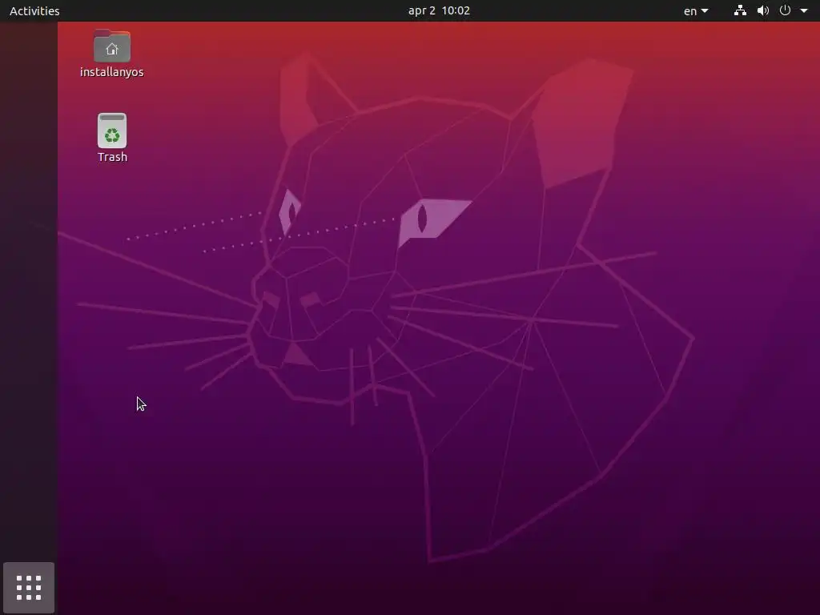Screen dimensions: 820x615
Task: Click the volume speaker icon
Action: click(763, 10)
